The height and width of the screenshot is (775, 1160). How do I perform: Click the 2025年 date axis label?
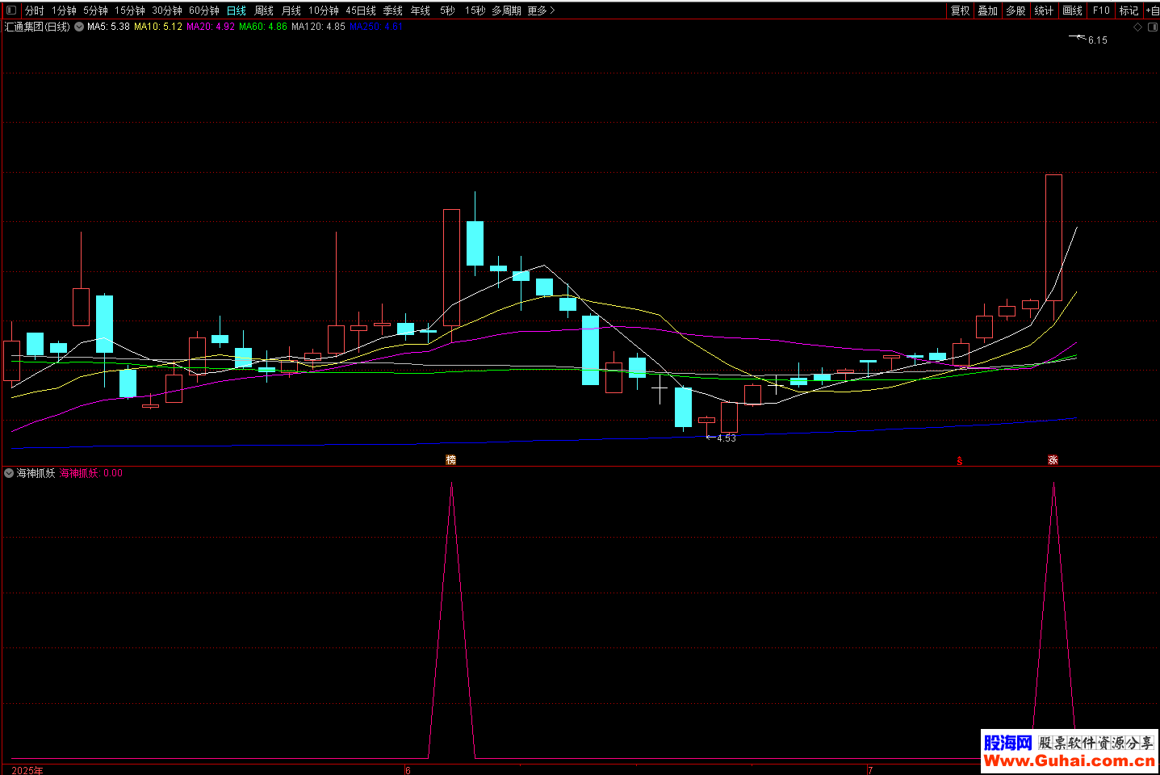(x=27, y=770)
